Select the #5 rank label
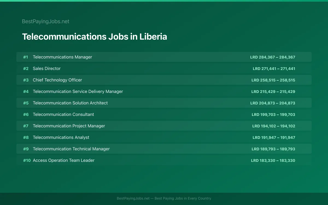328x205 pixels. (26, 103)
